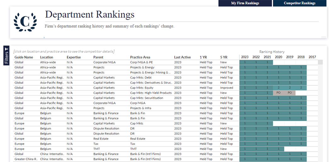Select the Cap Mkts: Equity practice area
Screen dimensions: 329x162
[x=142, y=88]
